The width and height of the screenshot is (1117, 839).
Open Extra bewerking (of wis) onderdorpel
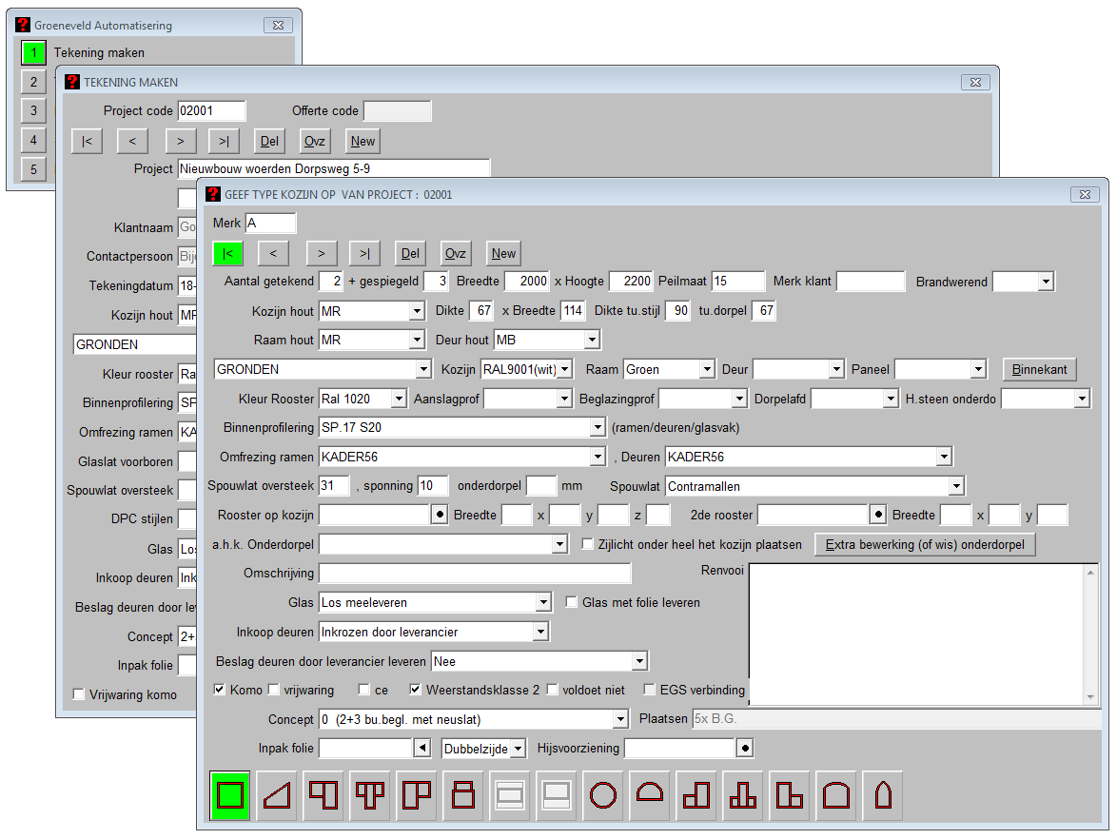click(924, 545)
